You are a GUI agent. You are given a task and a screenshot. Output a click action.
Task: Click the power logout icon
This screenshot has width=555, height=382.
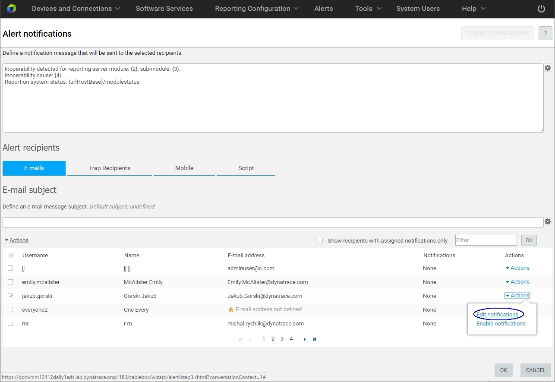click(541, 9)
